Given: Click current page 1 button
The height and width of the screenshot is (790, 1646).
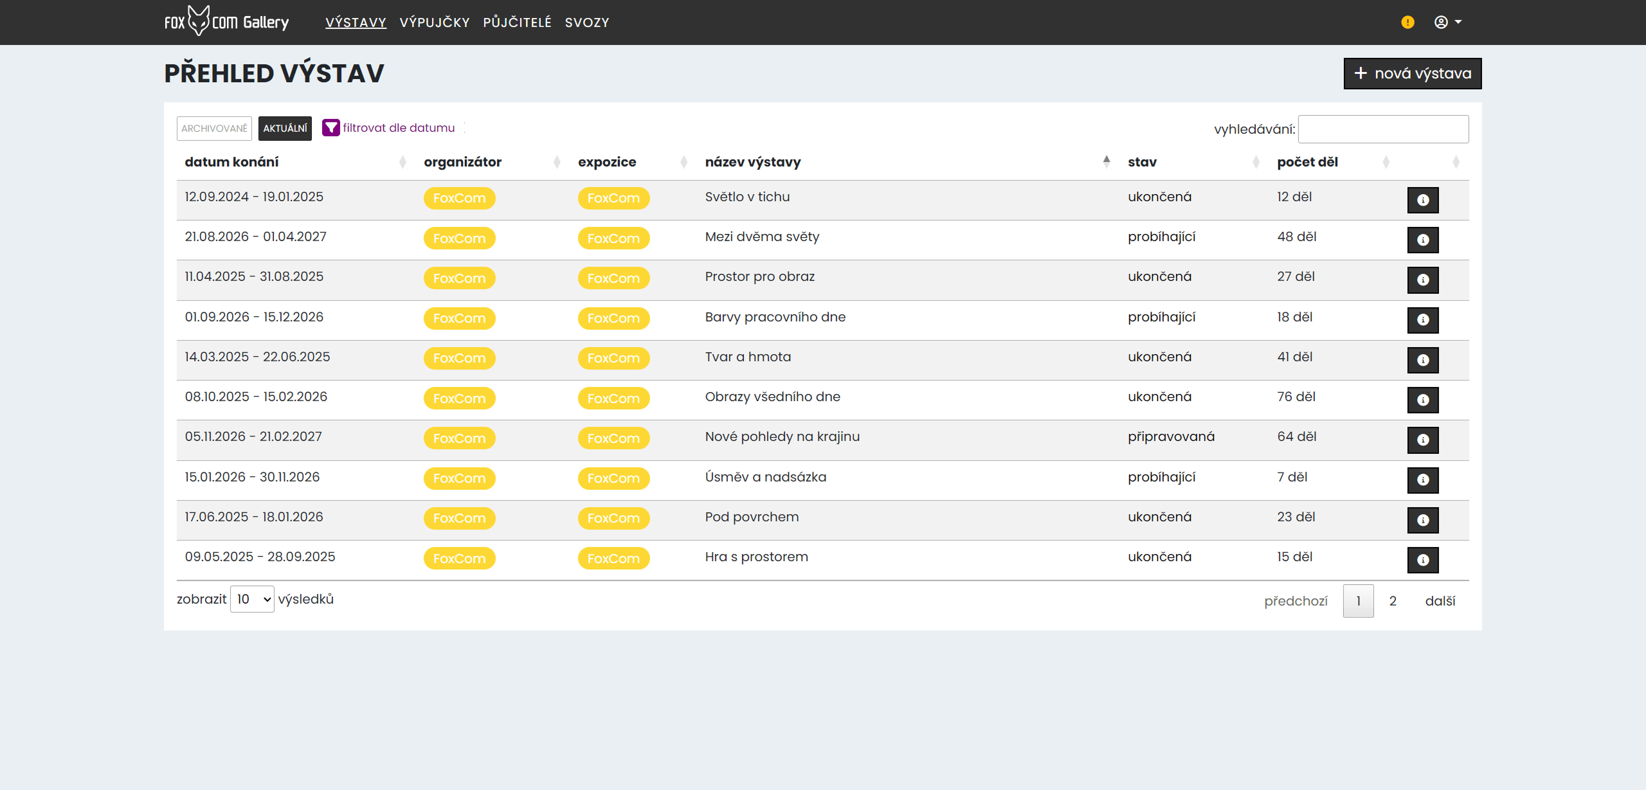Looking at the screenshot, I should (1358, 601).
